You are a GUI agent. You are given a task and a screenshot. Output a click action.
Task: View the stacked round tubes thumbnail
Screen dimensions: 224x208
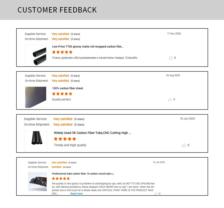coord(37,182)
